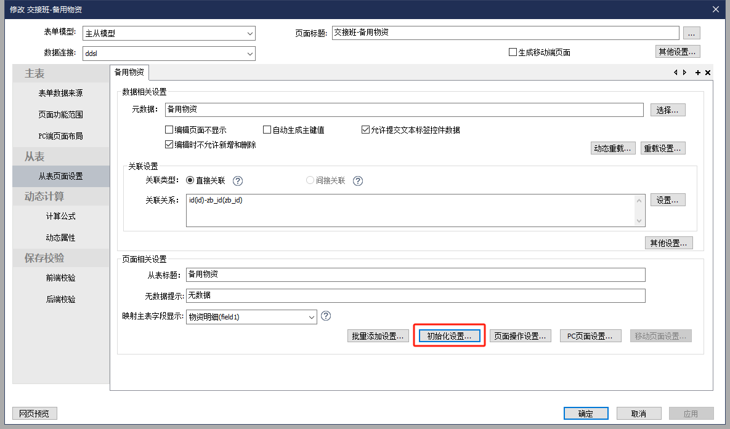The width and height of the screenshot is (730, 429).
Task: Click the 从表标题 input field
Action: [415, 275]
